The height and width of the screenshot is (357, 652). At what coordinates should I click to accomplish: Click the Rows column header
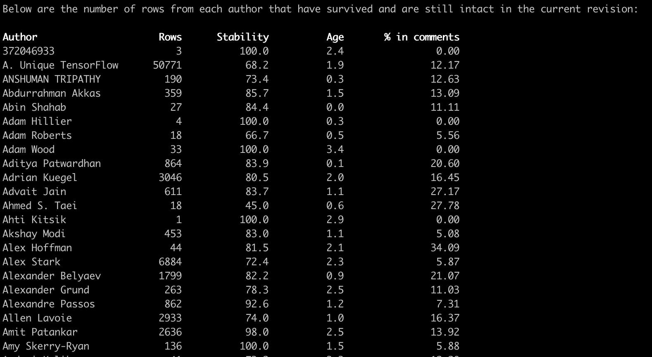(x=170, y=37)
